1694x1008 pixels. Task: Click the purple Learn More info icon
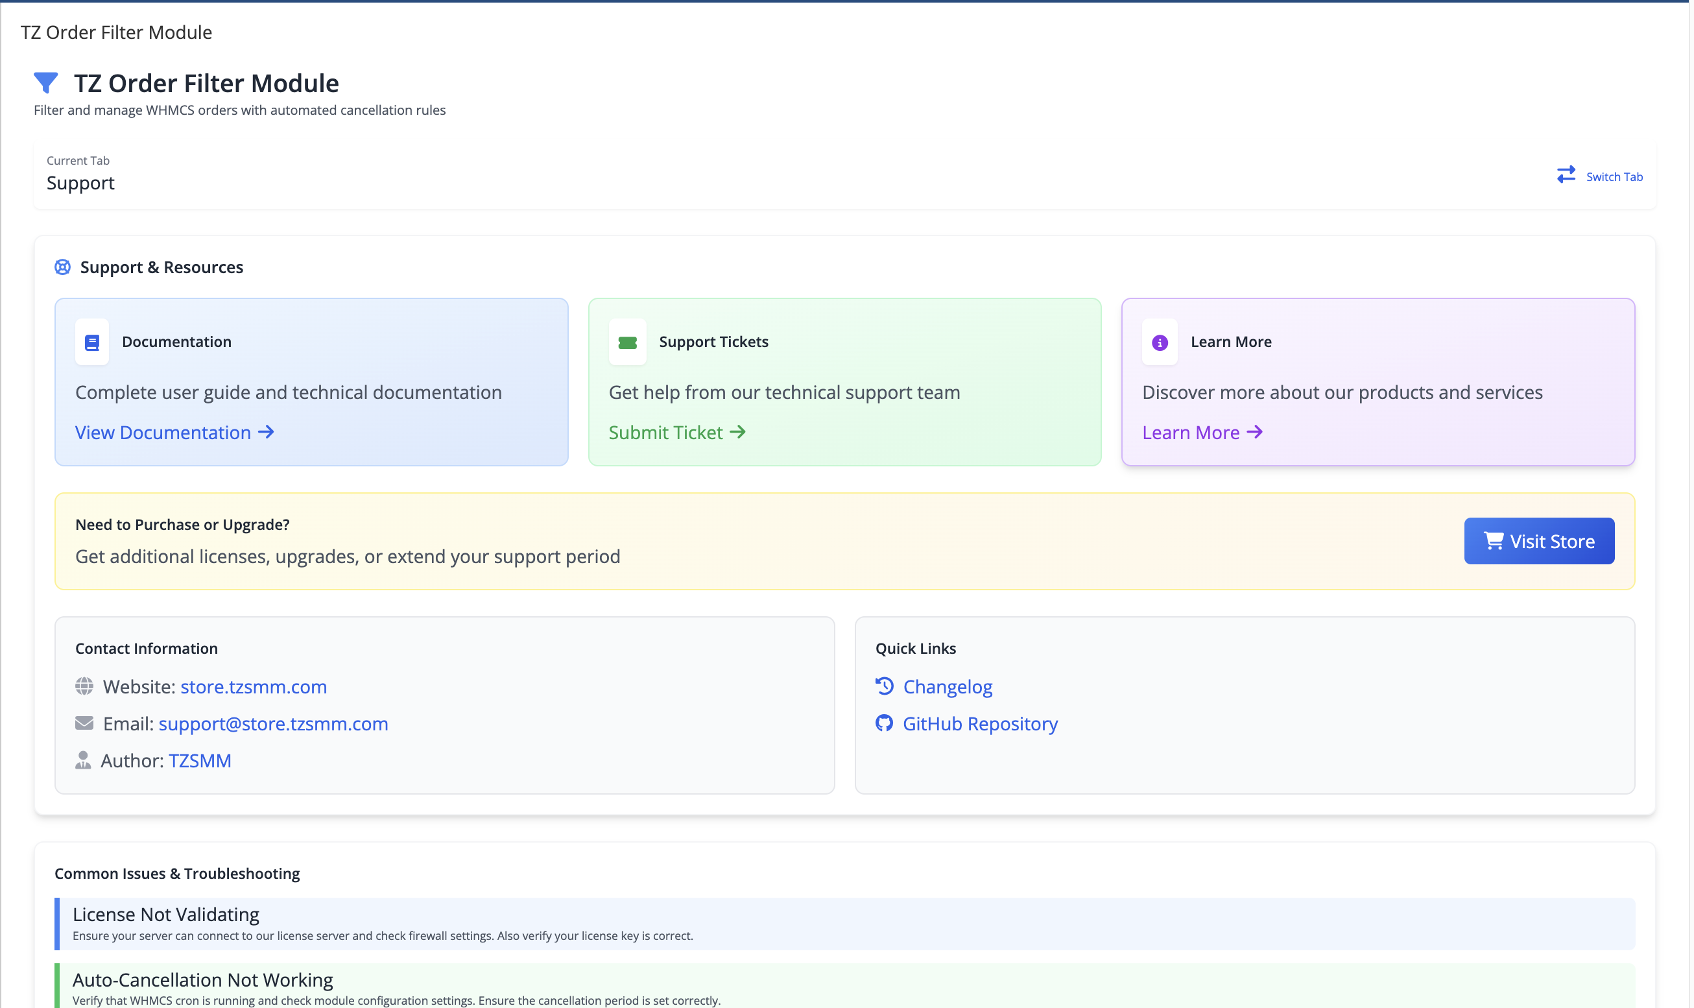(x=1160, y=342)
